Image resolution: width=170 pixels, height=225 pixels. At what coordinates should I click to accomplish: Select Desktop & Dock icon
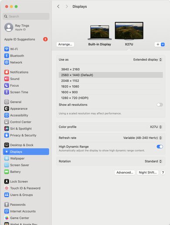point(7,145)
